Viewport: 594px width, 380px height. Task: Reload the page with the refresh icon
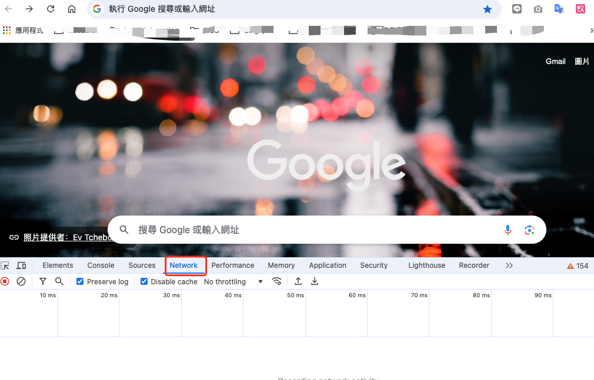point(51,9)
